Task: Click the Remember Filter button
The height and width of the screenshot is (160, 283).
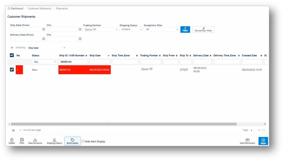Action: click(203, 30)
